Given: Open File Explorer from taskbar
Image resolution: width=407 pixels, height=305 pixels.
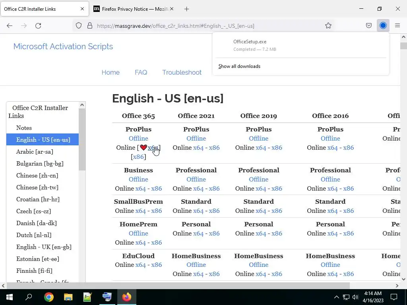Looking at the screenshot, I should click(68, 297).
